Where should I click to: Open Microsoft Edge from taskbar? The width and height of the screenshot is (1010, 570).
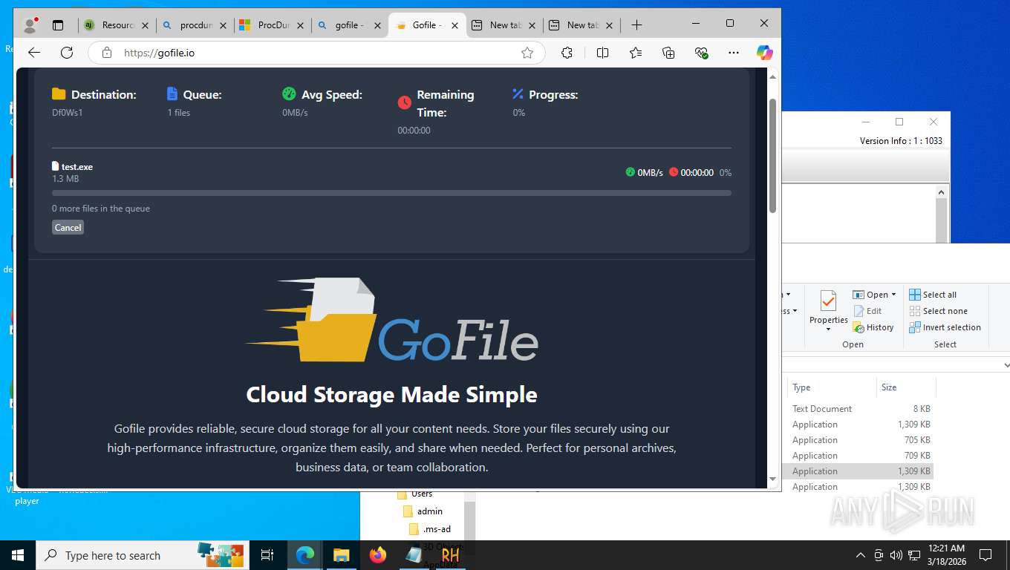(x=304, y=555)
